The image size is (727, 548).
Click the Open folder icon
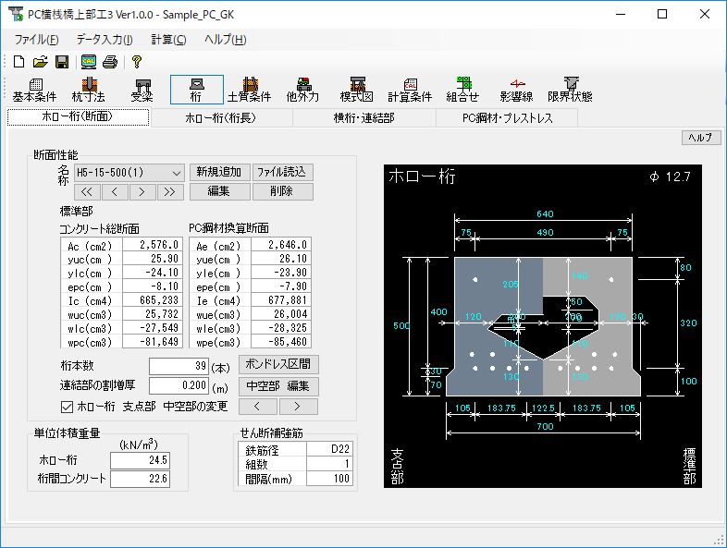(41, 62)
